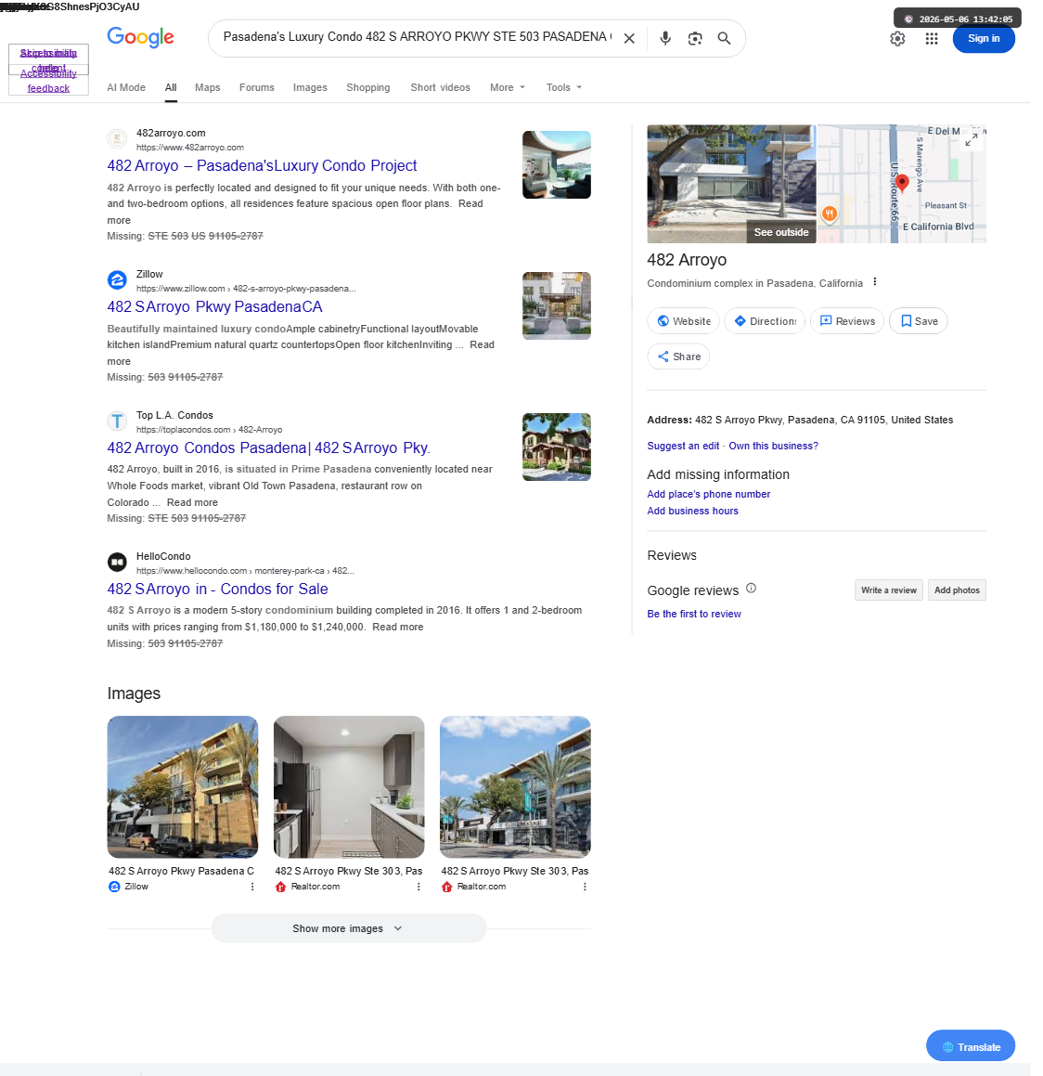Image resolution: width=1043 pixels, height=1076 pixels.
Task: Open the Shopping tab
Action: tap(368, 87)
